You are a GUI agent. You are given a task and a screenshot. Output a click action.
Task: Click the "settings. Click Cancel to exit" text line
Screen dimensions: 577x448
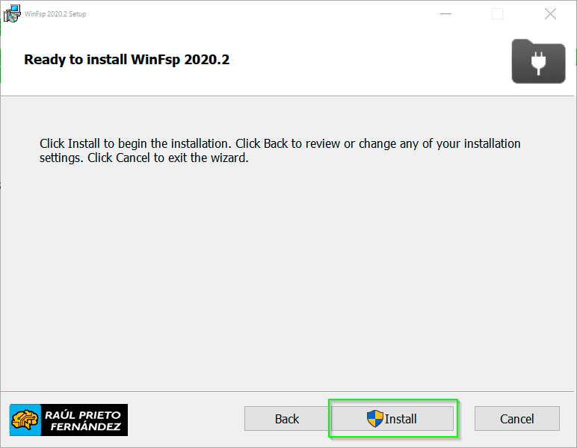[x=144, y=158]
